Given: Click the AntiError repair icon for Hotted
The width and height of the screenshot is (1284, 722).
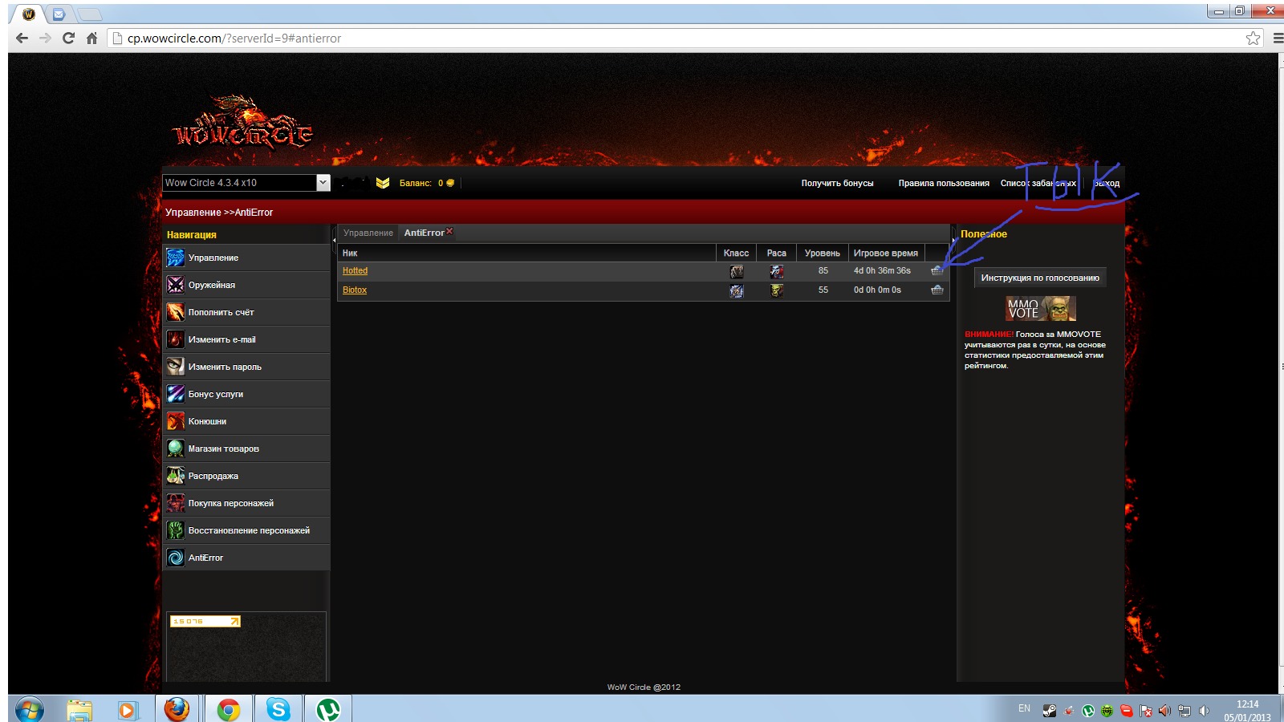Looking at the screenshot, I should click(937, 271).
